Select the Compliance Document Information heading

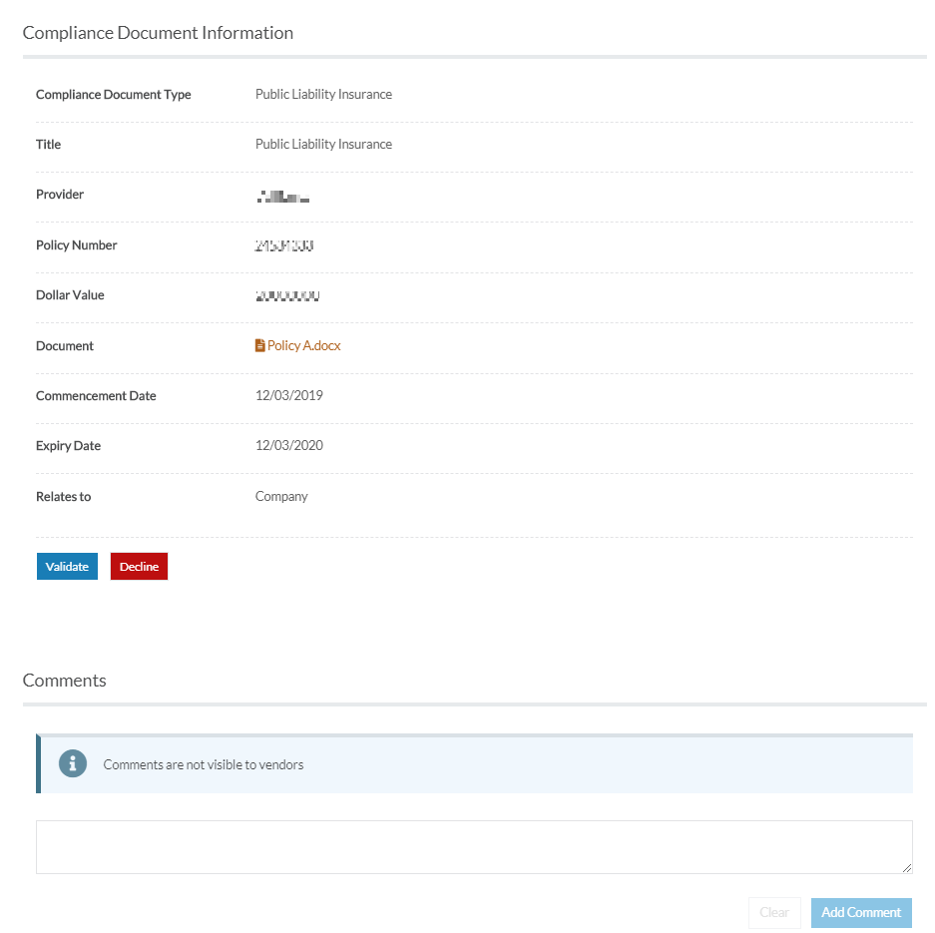[x=158, y=33]
